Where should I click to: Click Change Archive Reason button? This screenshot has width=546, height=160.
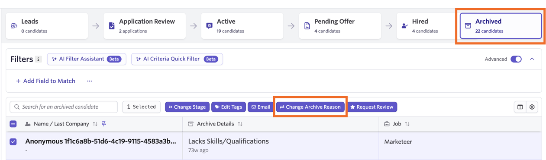tap(310, 107)
